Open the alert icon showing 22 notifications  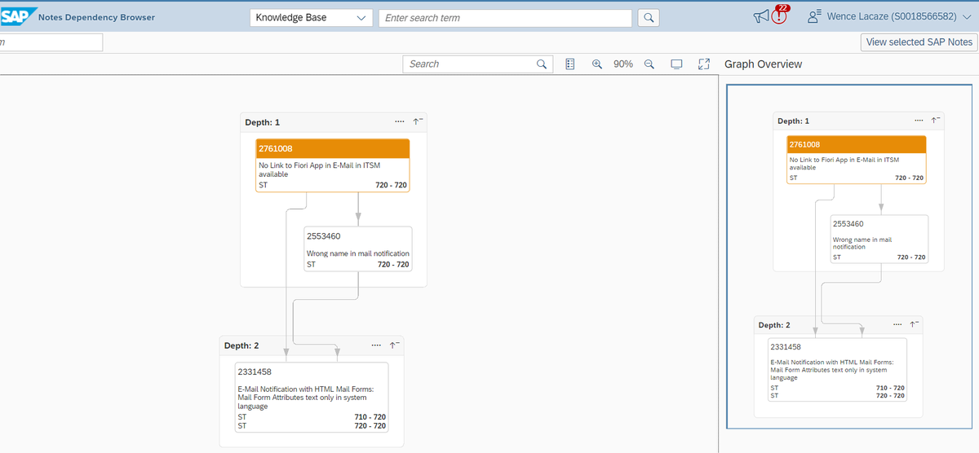pos(780,15)
